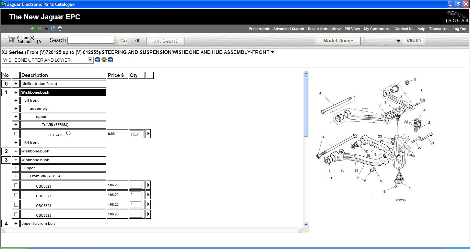Open the dropdown arrow left of VIN ID
This screenshot has height=249, width=470.
tap(398, 41)
